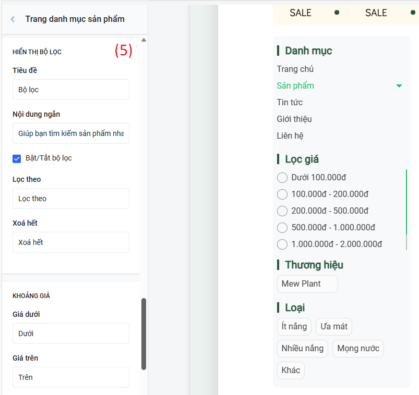Click the back arrow beside Trang danh mục sản phẩm

pyautogui.click(x=13, y=19)
